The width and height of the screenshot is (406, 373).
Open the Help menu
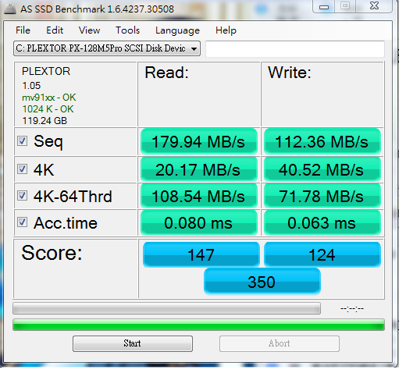coord(226,30)
